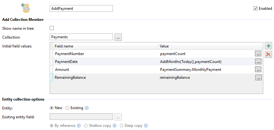Click the green plus add field icon
274x130 pixels.
click(268, 46)
